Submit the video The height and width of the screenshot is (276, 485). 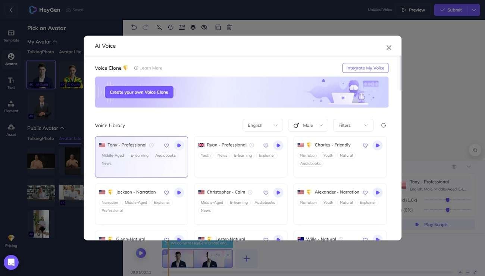coord(451,10)
